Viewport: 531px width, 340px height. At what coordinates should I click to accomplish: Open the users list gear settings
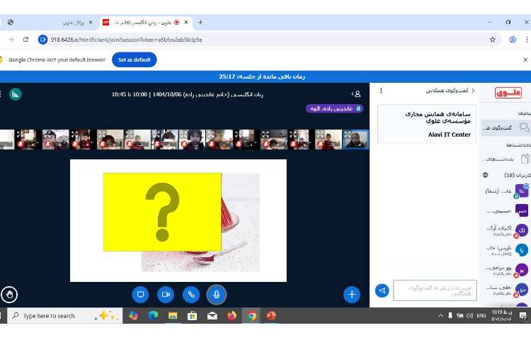click(485, 175)
